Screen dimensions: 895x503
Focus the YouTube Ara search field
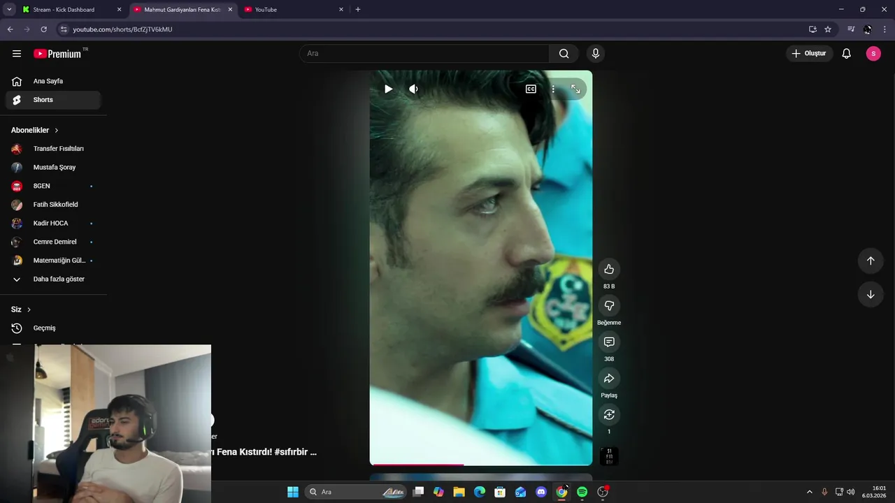click(x=424, y=53)
